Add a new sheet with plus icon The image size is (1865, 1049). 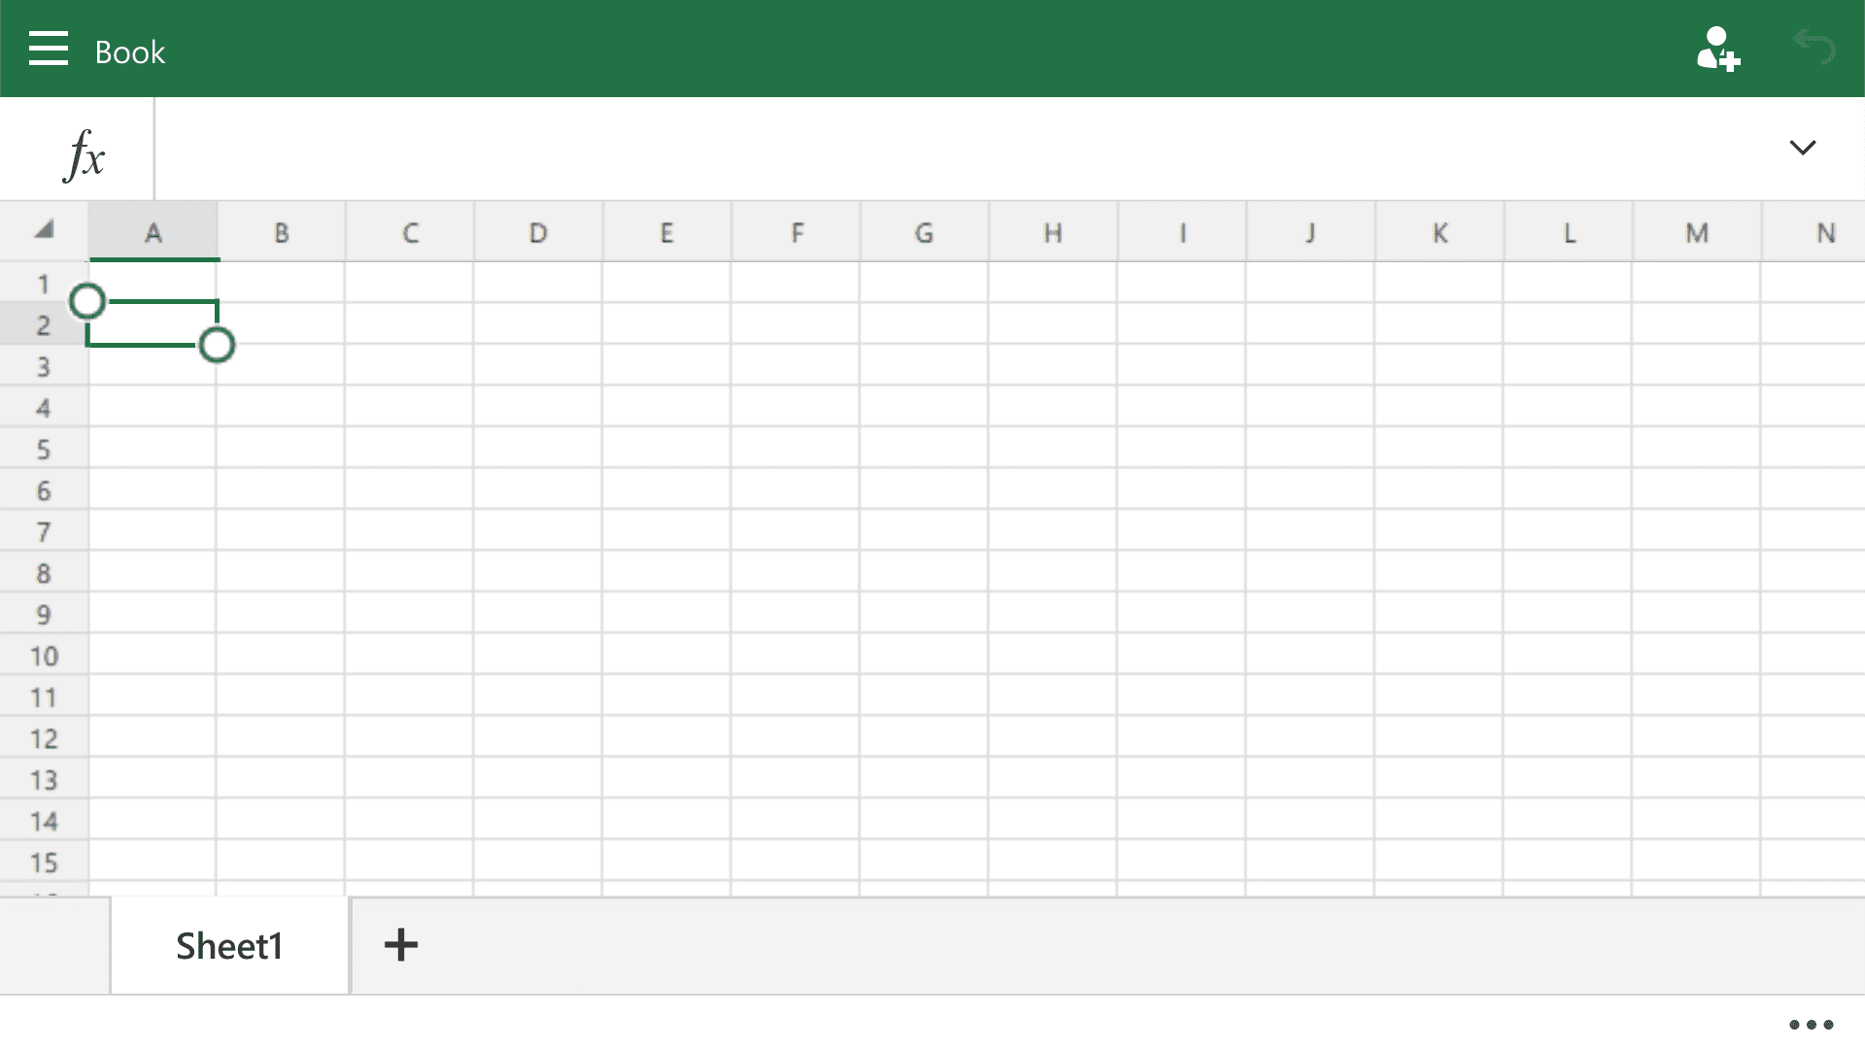[400, 945]
